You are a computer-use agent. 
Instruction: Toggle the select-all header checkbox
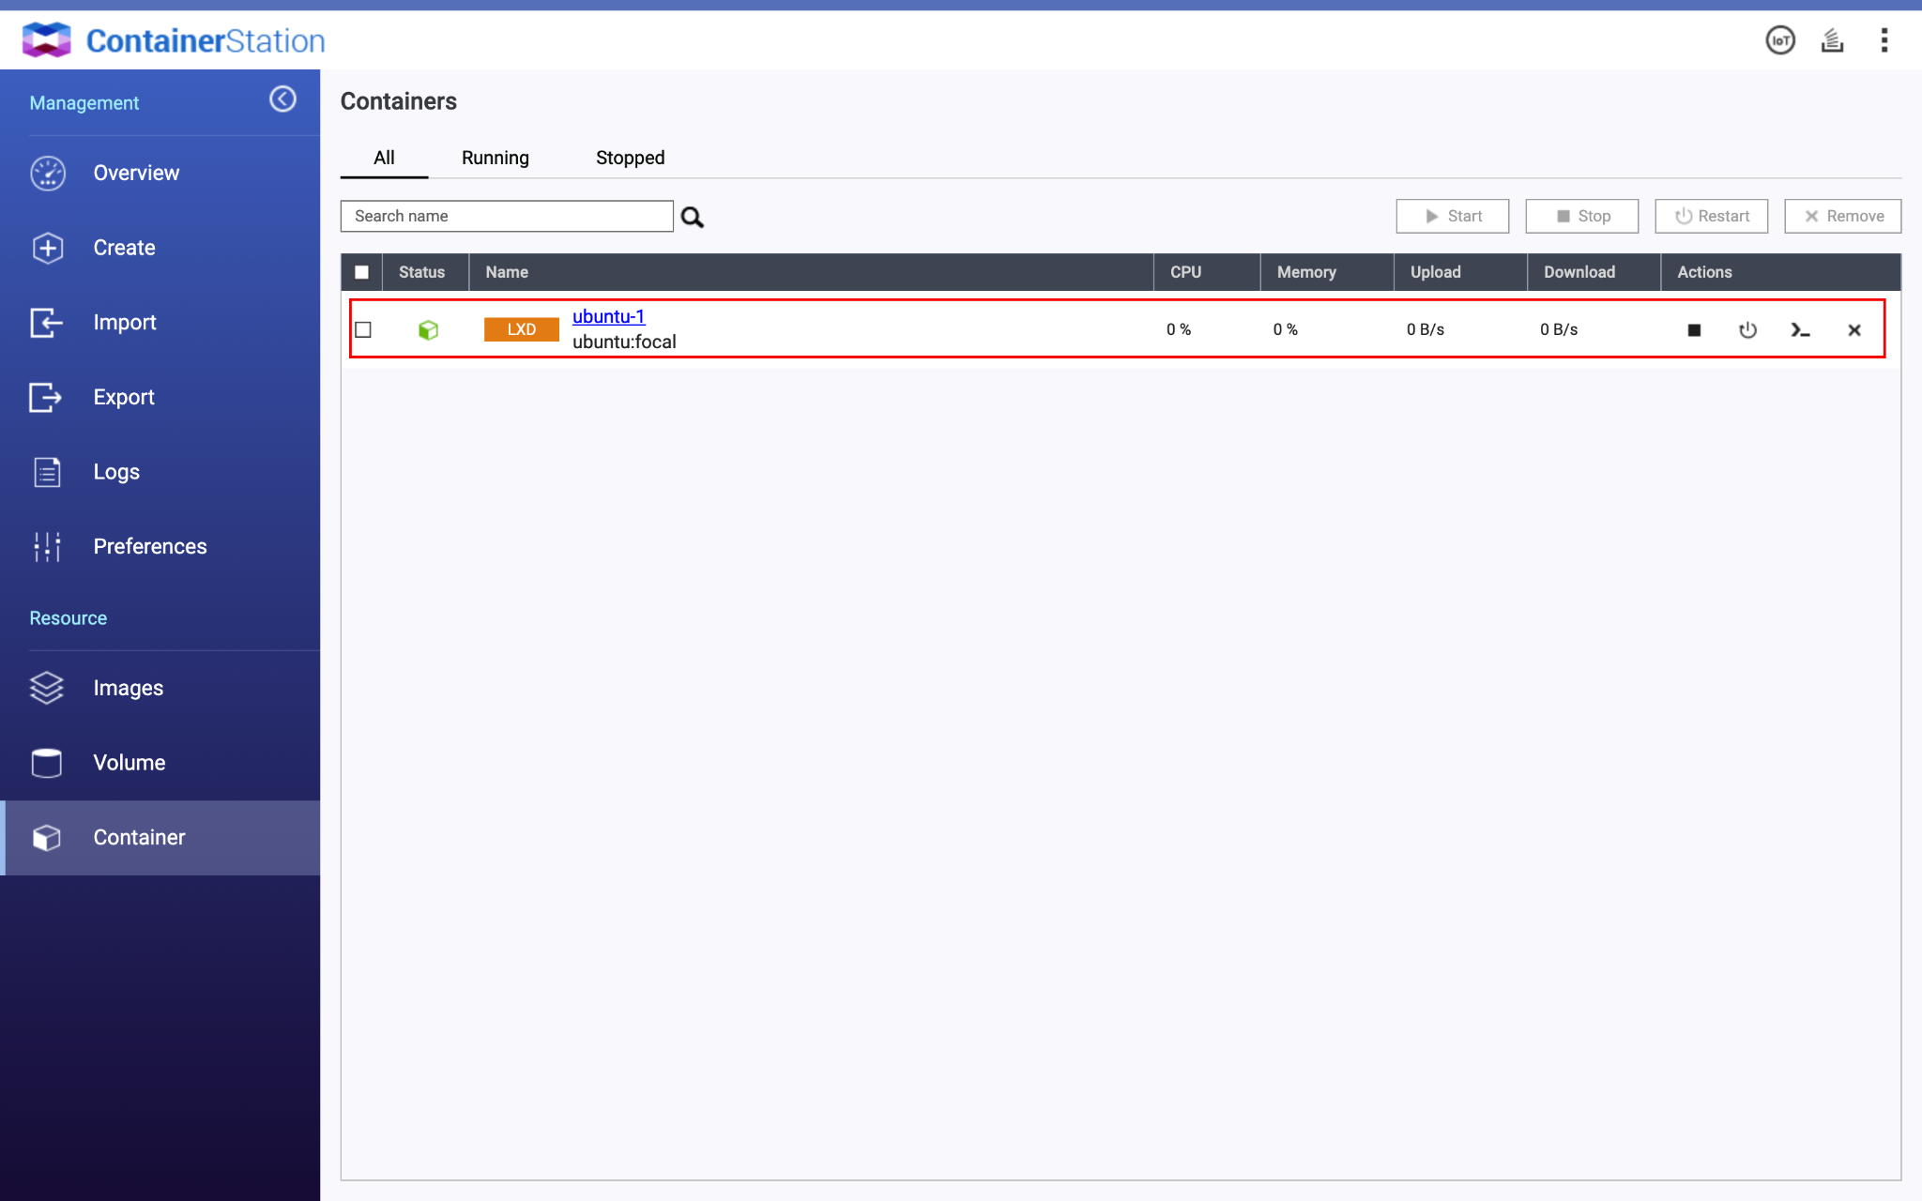click(361, 272)
